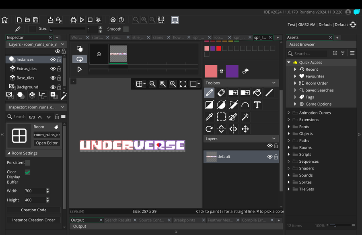Run the game with play icon
The height and width of the screenshot is (235, 362).
click(82, 20)
